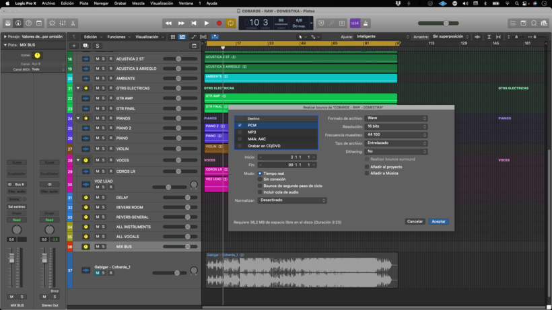Select the Tiempo real mode radio button

click(x=260, y=173)
